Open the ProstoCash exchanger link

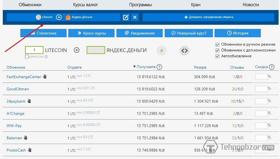coord(16,150)
